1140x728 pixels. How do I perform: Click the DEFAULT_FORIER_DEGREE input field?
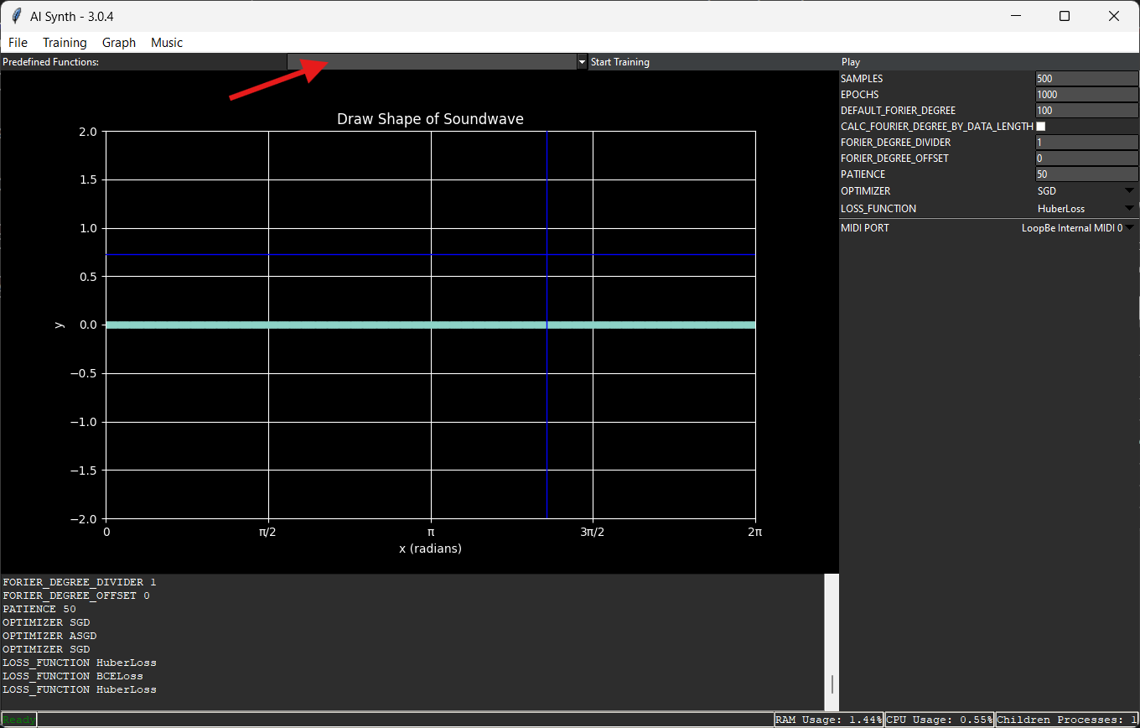[1087, 111]
